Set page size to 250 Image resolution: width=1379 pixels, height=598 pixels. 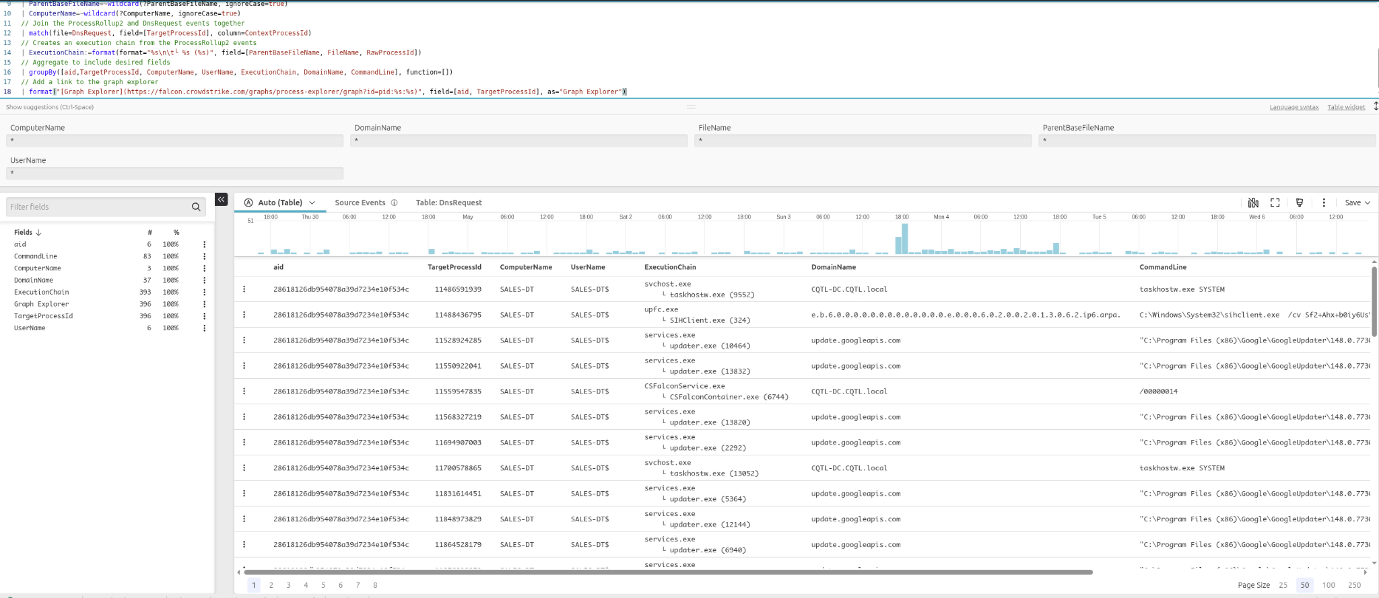(1354, 585)
